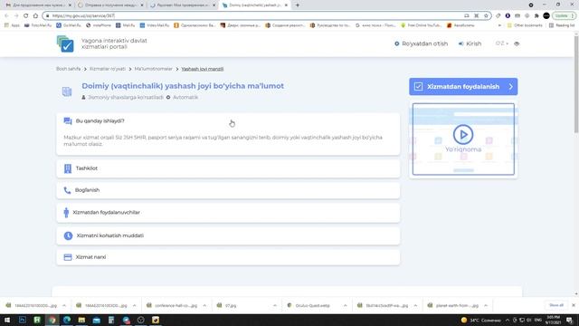Screen dimensions: 579x326
Task: Expand Xizmatni ko'rsatish muddati section
Action: click(228, 235)
